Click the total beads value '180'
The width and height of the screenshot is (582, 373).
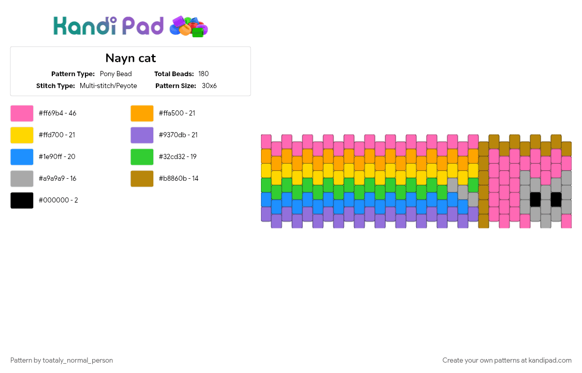click(x=203, y=74)
